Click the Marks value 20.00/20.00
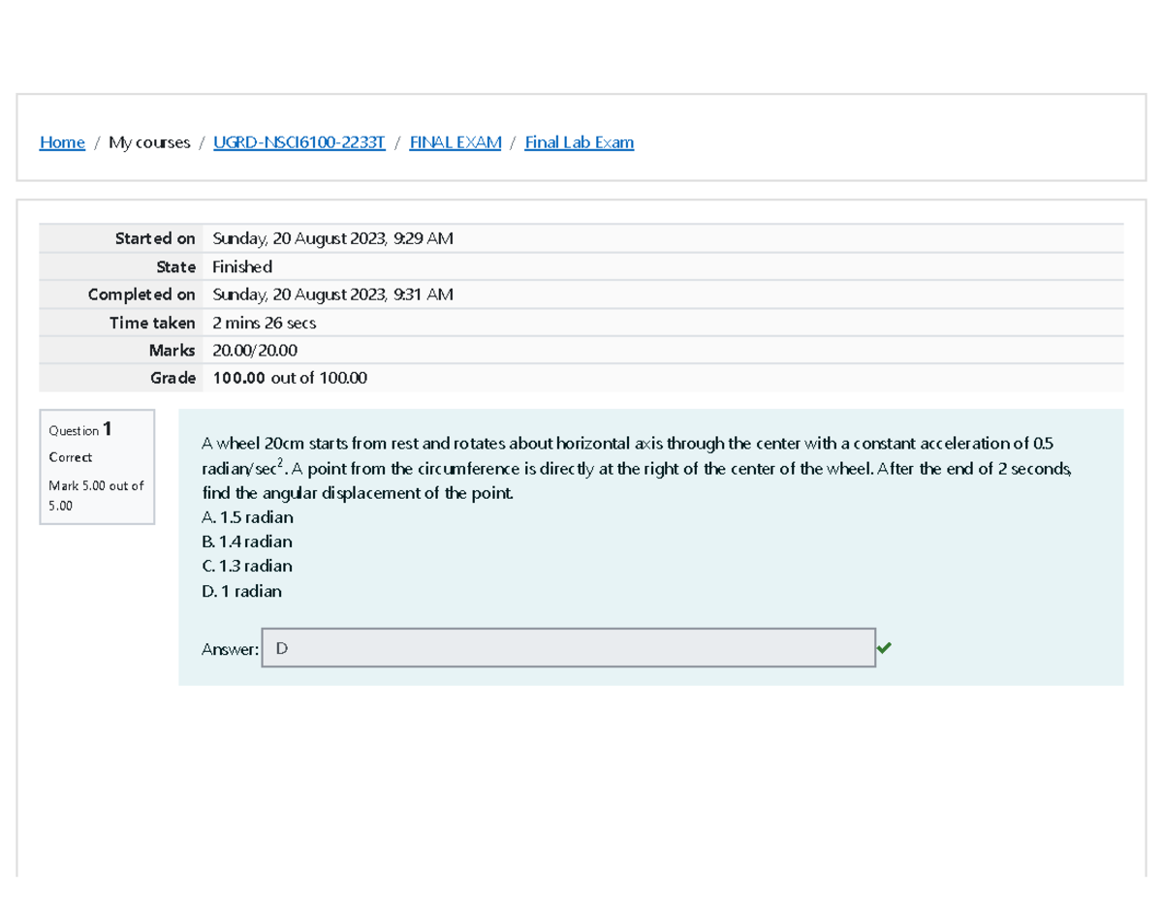The image size is (1163, 898). click(254, 350)
